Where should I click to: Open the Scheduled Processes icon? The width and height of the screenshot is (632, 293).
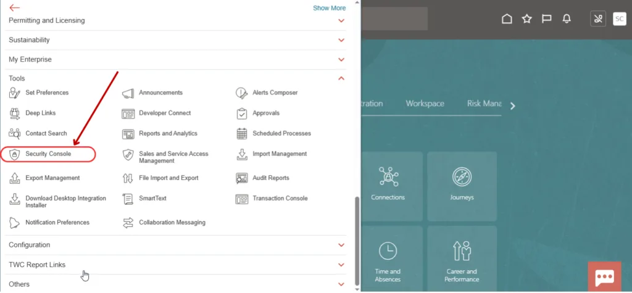tap(242, 134)
